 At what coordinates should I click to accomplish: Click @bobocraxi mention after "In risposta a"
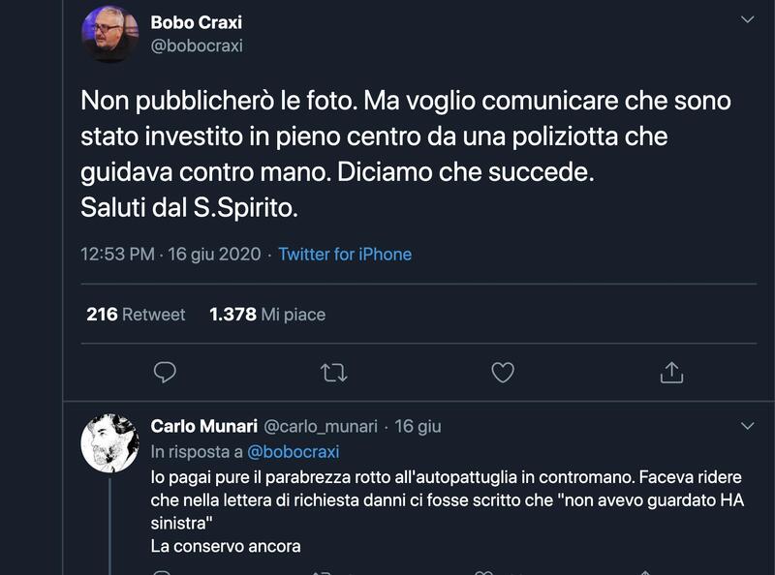pos(294,451)
